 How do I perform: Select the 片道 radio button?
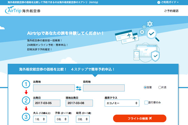(x=160, y=87)
